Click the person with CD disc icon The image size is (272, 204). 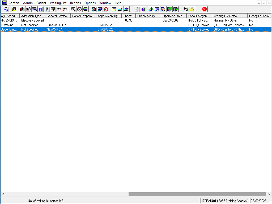[x=151, y=9]
